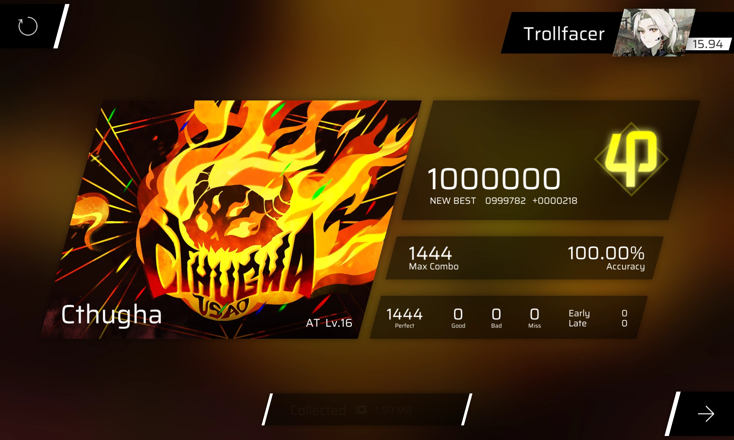Image resolution: width=734 pixels, height=440 pixels.
Task: Click the +0000218 score difference
Action: (x=555, y=201)
